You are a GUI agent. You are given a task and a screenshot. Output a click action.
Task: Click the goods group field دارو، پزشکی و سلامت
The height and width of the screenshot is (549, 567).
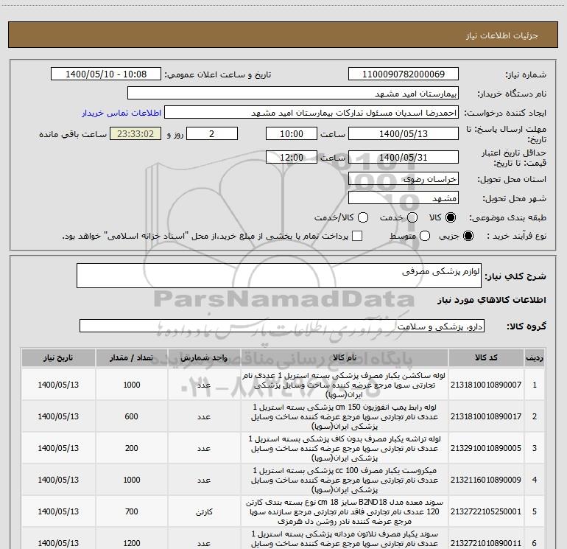pos(282,326)
